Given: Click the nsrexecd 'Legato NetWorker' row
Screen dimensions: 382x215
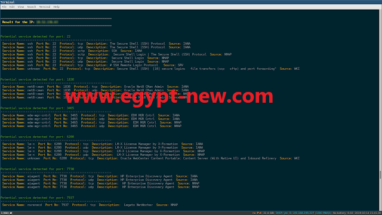Looking at the screenshot, I should pyautogui.click(x=90, y=205).
